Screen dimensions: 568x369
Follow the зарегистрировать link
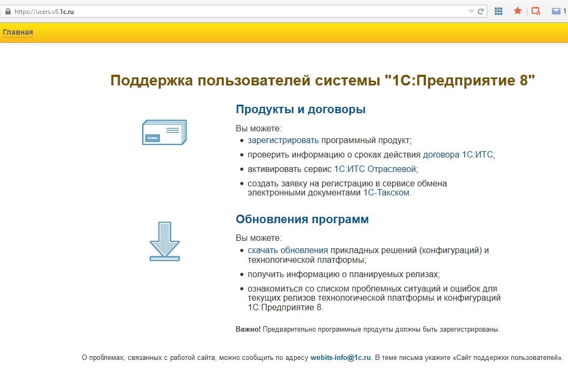coord(283,140)
